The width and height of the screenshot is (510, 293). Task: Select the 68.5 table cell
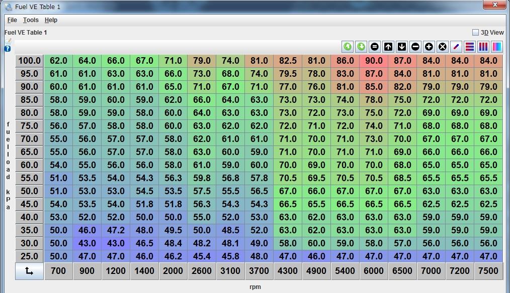(402, 178)
